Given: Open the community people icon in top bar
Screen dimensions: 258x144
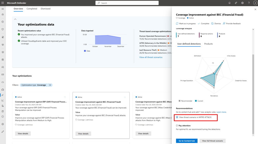Looking at the screenshot, I should click(236, 3).
